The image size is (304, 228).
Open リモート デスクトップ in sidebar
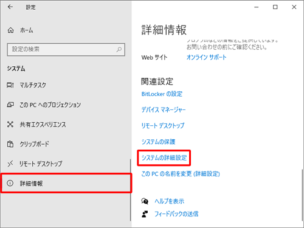(41, 164)
